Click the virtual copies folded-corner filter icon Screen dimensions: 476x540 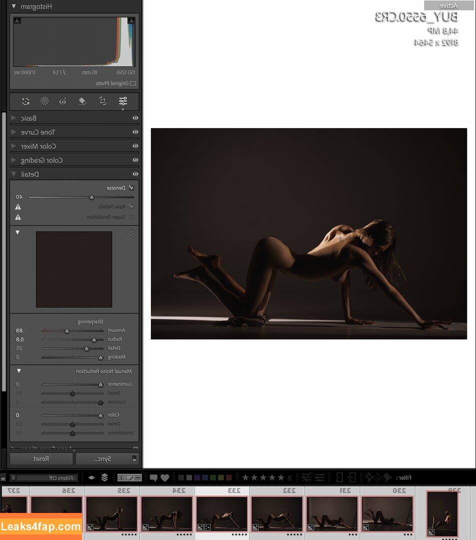(x=130, y=477)
